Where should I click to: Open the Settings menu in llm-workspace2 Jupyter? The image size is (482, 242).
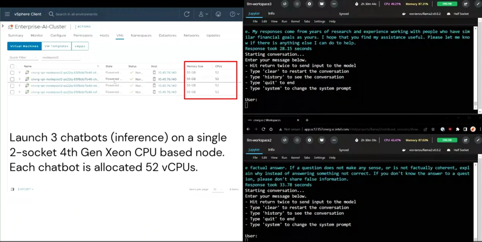coord(320,158)
